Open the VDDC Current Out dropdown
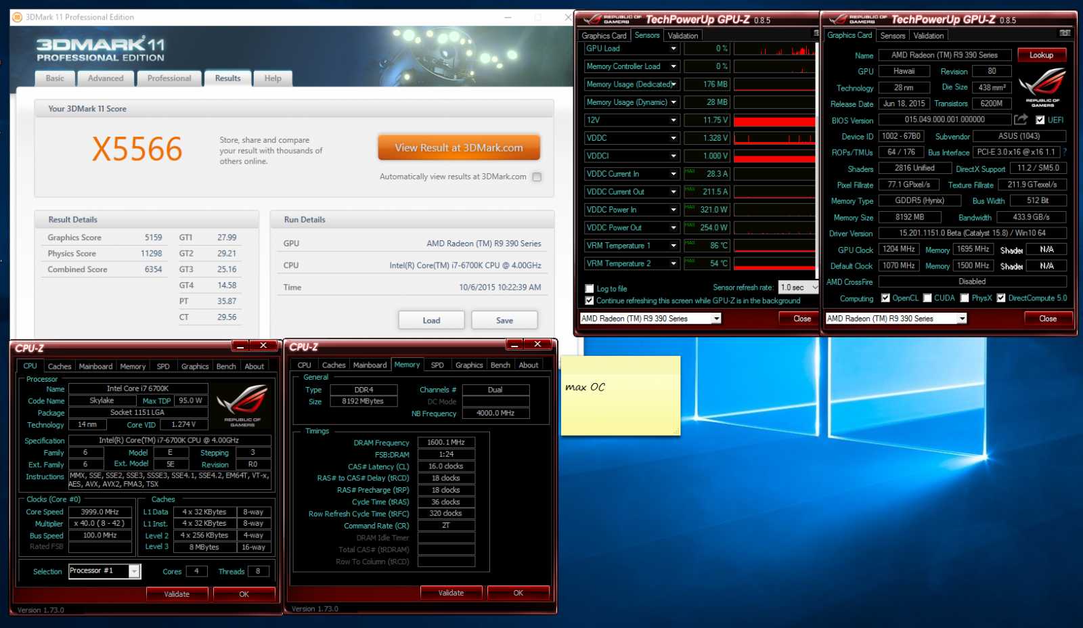Image resolution: width=1083 pixels, height=628 pixels. point(673,192)
